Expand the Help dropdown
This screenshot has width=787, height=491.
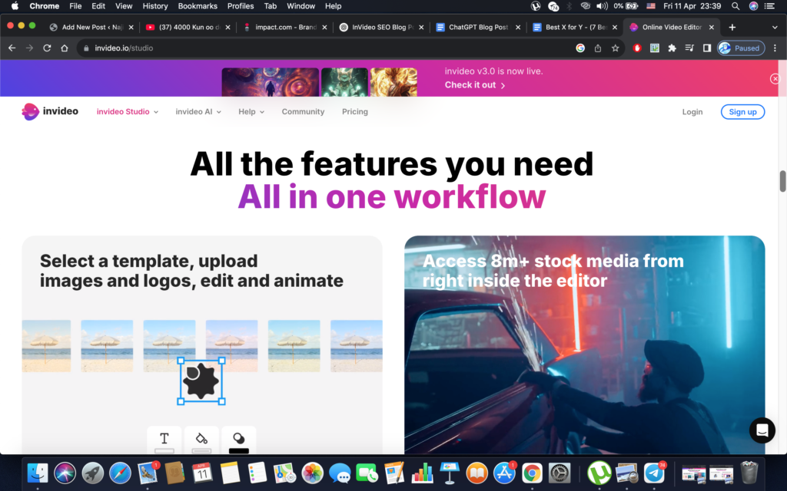pos(251,111)
